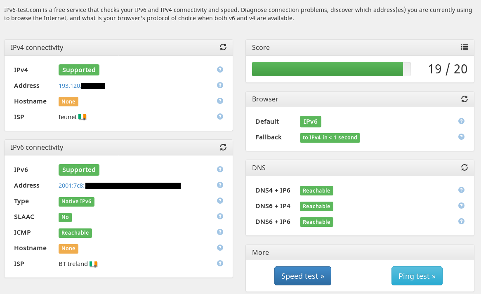Start the Ping test
The width and height of the screenshot is (481, 294).
417,275
